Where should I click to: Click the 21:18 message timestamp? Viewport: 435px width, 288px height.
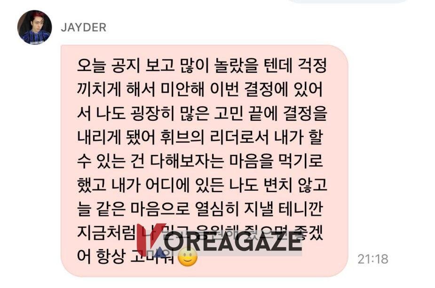click(373, 259)
